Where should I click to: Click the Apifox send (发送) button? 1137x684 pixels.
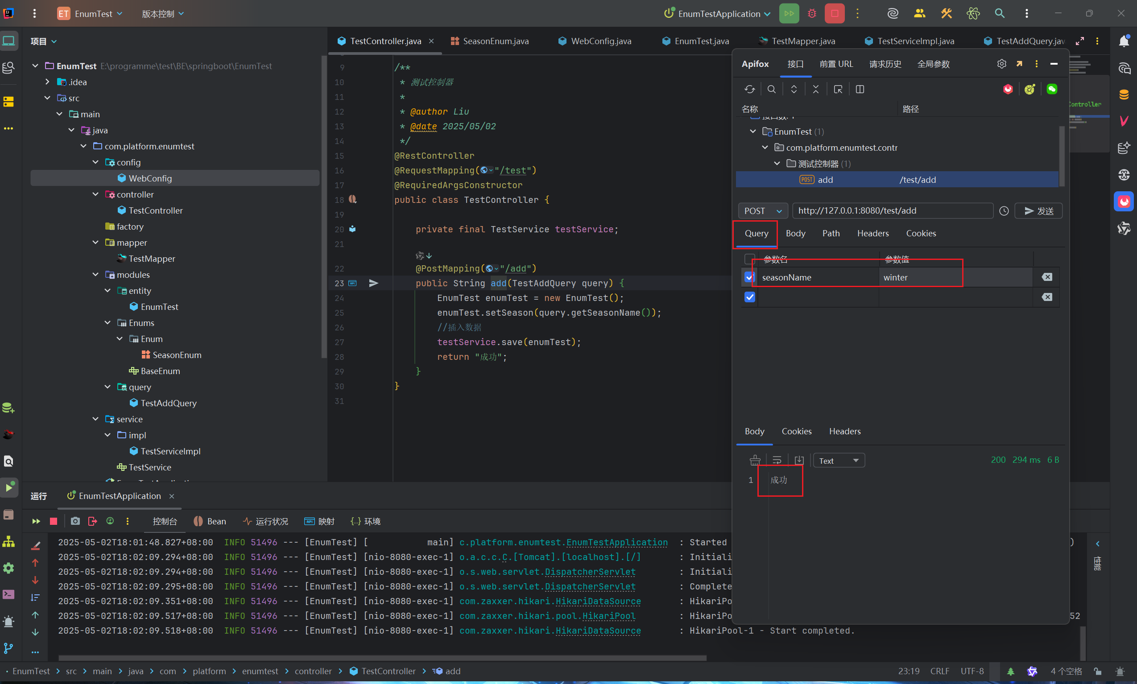tap(1038, 210)
